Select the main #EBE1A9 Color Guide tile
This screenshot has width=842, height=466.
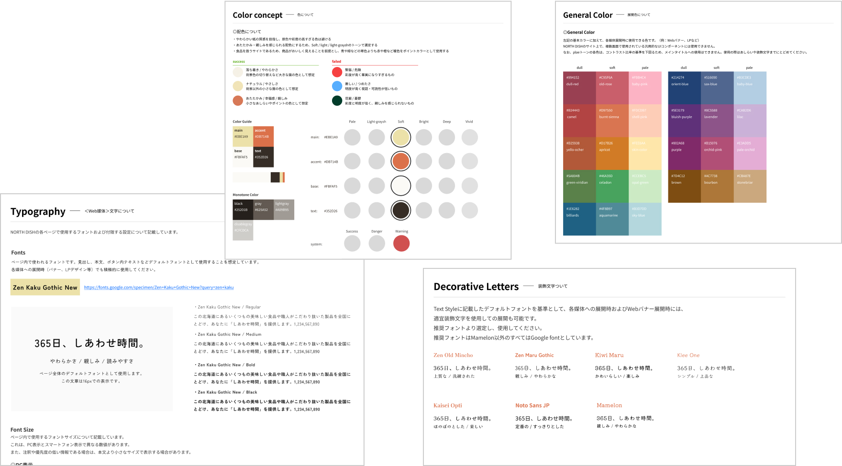pos(243,136)
